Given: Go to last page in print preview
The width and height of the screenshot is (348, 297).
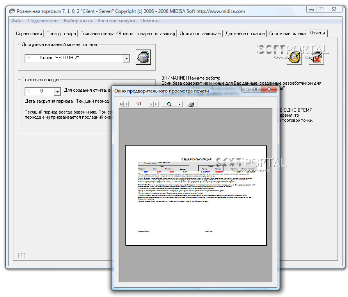Looking at the screenshot, I should (156, 104).
